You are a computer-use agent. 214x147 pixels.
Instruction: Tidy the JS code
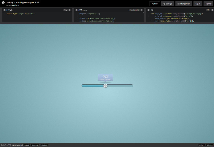coord(208,10)
